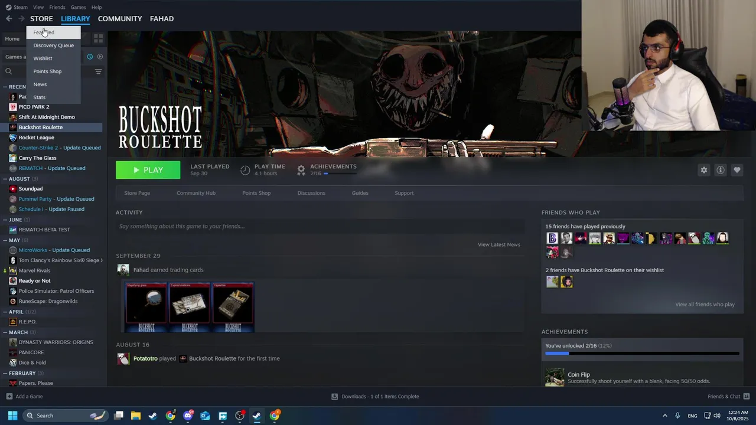This screenshot has height=425, width=756.
Task: Click the achievements progress bar in sidebar panel
Action: [642, 354]
